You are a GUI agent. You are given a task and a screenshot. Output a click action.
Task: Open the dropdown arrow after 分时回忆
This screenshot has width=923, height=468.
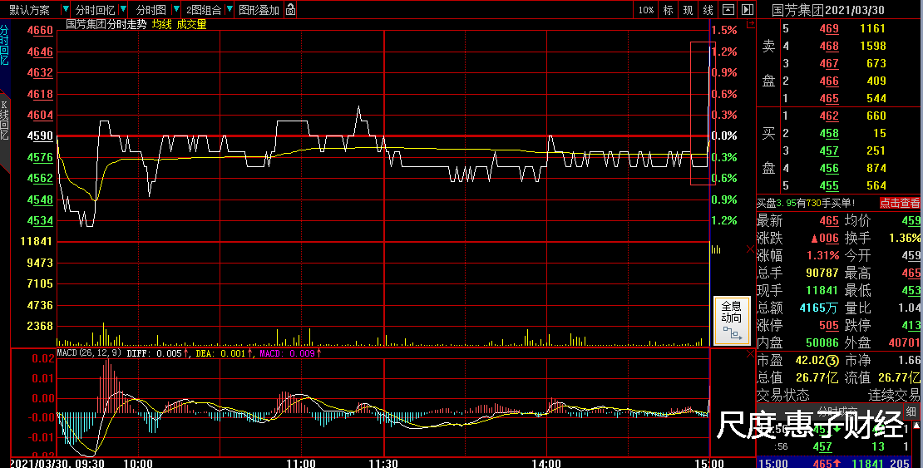125,10
